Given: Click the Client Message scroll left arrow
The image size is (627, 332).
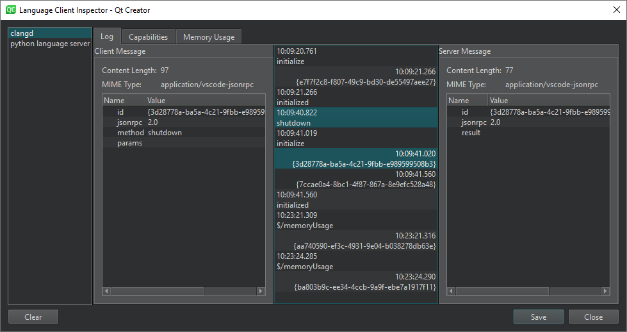Looking at the screenshot, I should [x=107, y=291].
